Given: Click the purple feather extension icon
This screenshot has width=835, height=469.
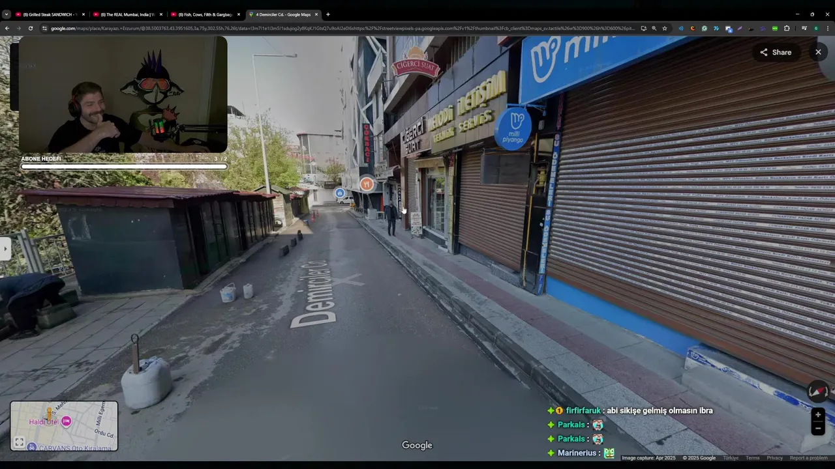Looking at the screenshot, I should pos(740,28).
